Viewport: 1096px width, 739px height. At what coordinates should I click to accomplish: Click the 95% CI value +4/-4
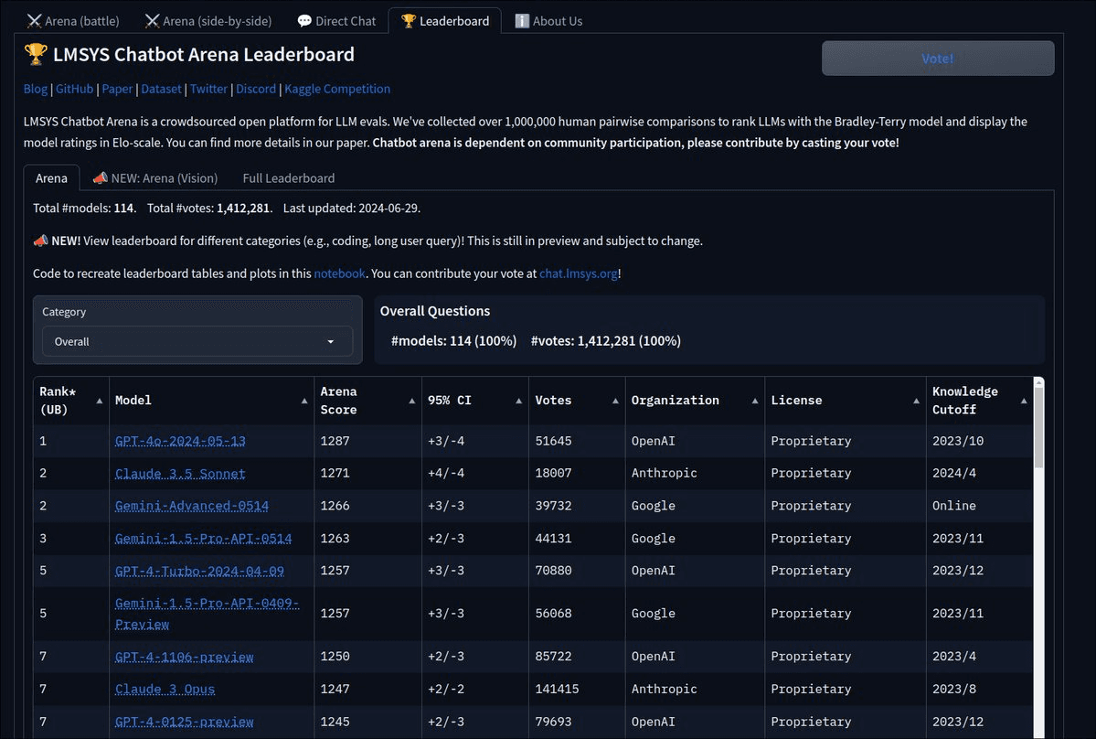click(x=475, y=474)
